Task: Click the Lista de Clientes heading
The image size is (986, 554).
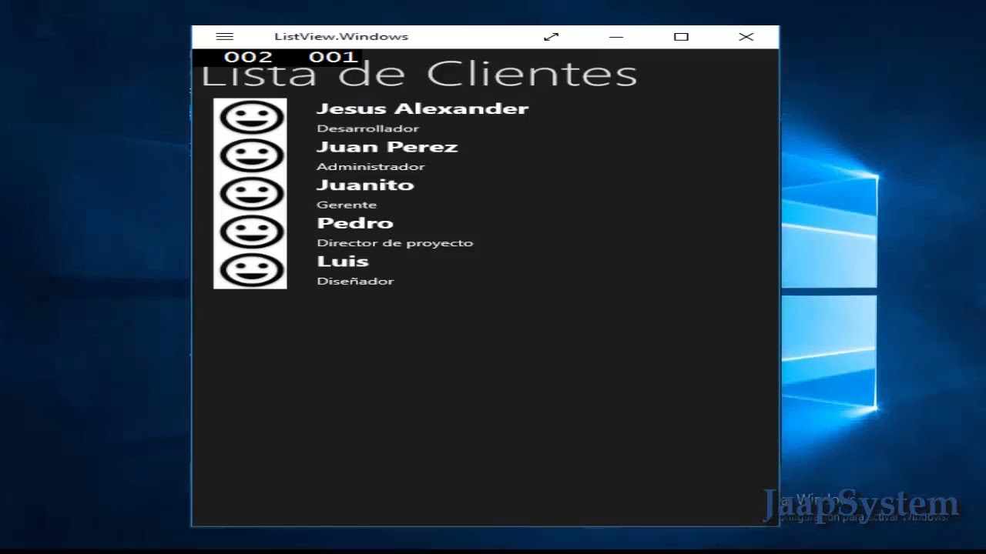Action: click(419, 75)
